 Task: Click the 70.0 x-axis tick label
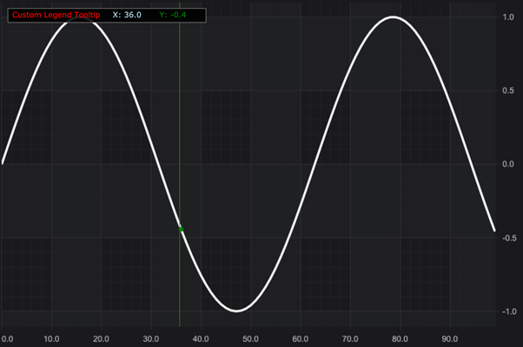[351, 339]
